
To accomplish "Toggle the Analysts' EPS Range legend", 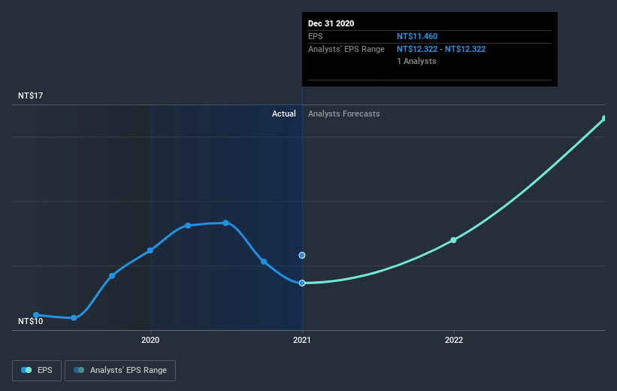I will tap(120, 370).
